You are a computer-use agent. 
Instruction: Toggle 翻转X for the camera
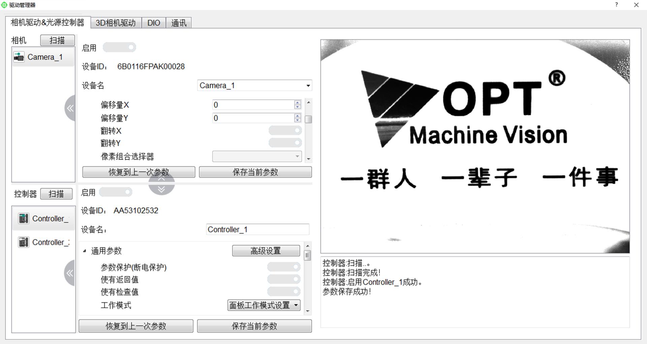click(285, 130)
